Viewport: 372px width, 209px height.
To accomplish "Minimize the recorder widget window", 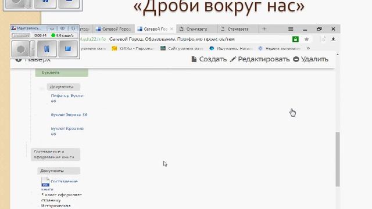I will (x=52, y=28).
